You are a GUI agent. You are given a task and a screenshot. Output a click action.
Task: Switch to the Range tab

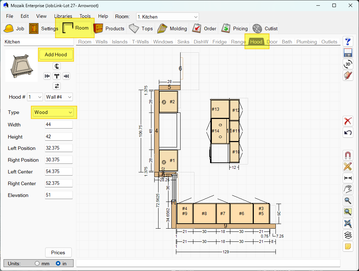click(238, 42)
